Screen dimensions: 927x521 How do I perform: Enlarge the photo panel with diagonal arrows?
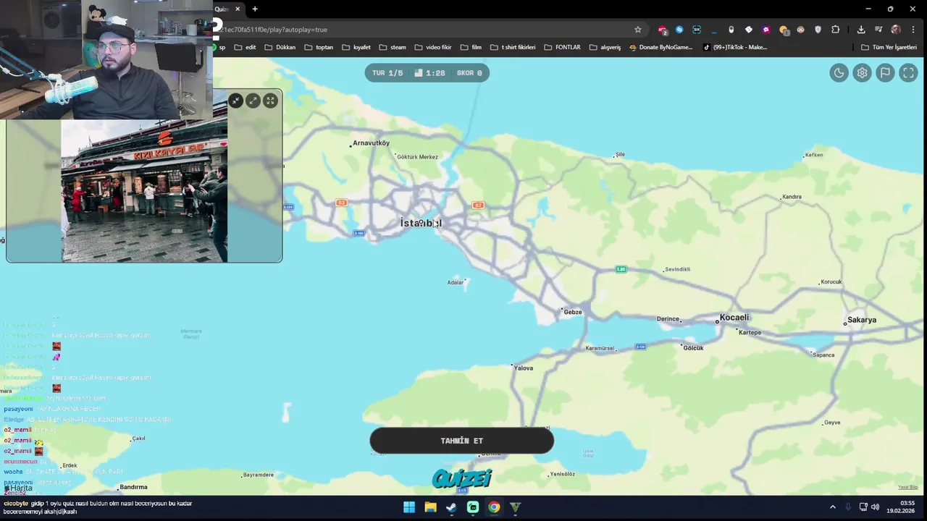coord(253,101)
